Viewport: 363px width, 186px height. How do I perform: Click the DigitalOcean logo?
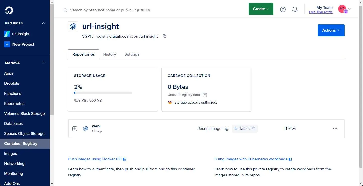(x=9, y=10)
